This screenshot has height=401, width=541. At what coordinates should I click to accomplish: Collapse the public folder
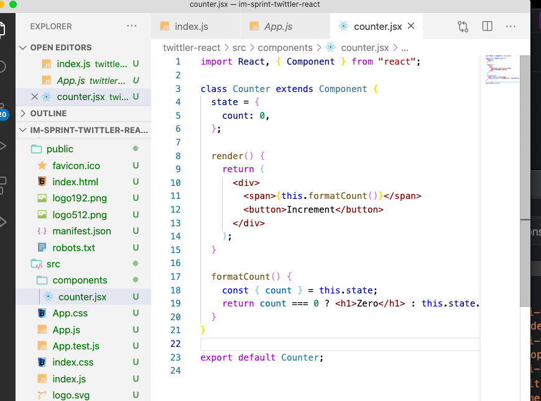pos(60,149)
